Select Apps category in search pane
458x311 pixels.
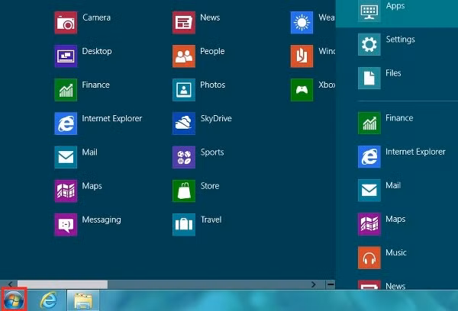tap(369, 10)
